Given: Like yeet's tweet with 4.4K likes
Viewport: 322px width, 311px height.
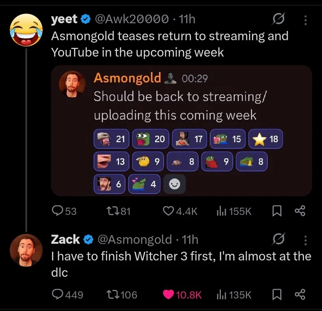Looking at the screenshot, I should 180,211.
